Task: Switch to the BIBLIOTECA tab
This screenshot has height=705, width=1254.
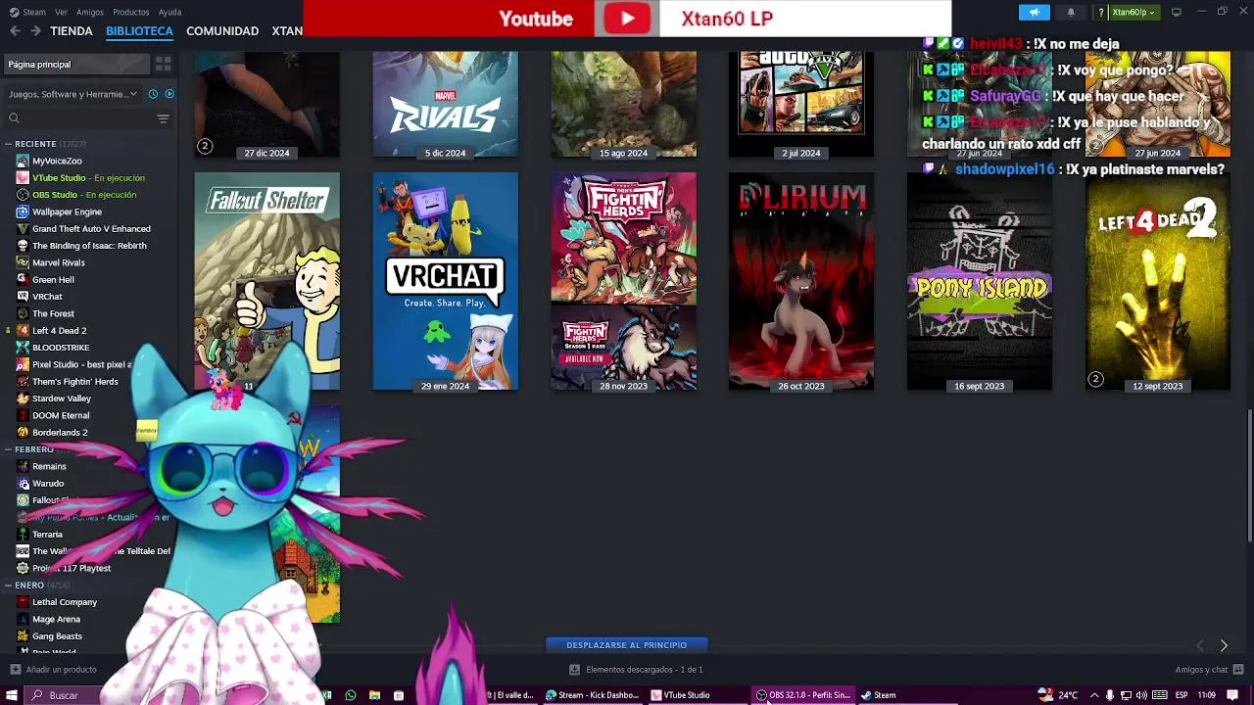Action: click(139, 31)
